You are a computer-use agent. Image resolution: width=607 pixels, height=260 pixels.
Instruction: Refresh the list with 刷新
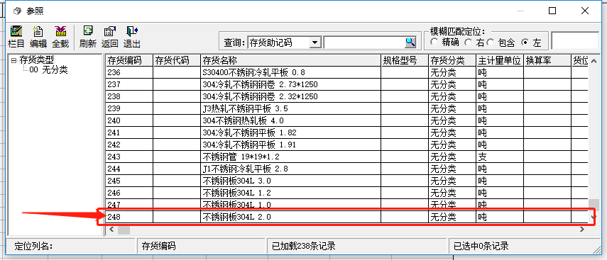click(x=88, y=37)
